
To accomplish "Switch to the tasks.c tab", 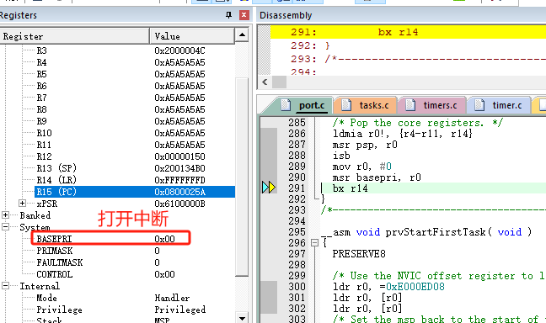I will [365, 105].
